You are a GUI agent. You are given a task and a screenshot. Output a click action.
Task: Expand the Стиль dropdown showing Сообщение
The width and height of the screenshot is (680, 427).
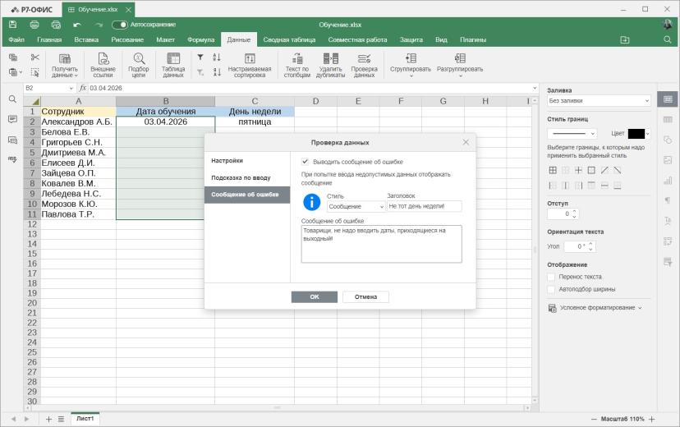tap(356, 206)
